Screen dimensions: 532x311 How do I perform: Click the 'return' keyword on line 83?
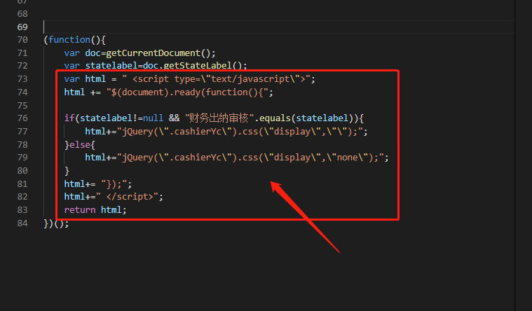80,210
